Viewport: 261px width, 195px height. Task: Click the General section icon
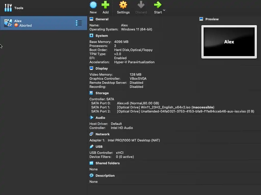(92, 19)
